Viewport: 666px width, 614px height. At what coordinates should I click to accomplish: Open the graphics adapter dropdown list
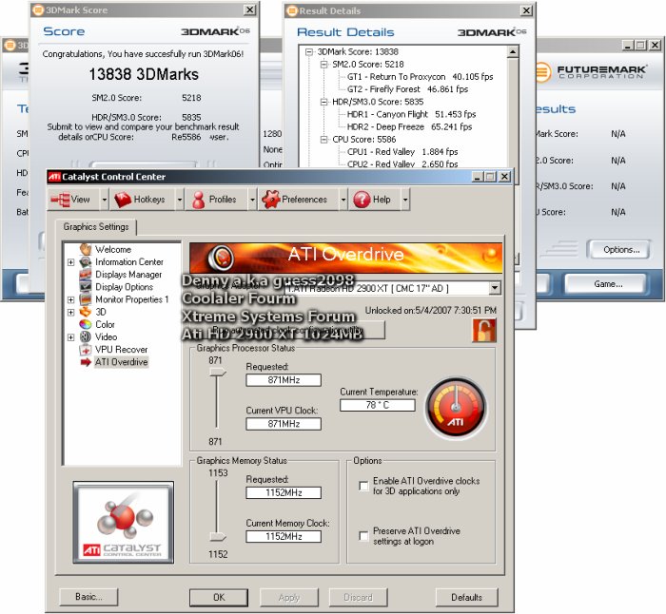(x=494, y=288)
